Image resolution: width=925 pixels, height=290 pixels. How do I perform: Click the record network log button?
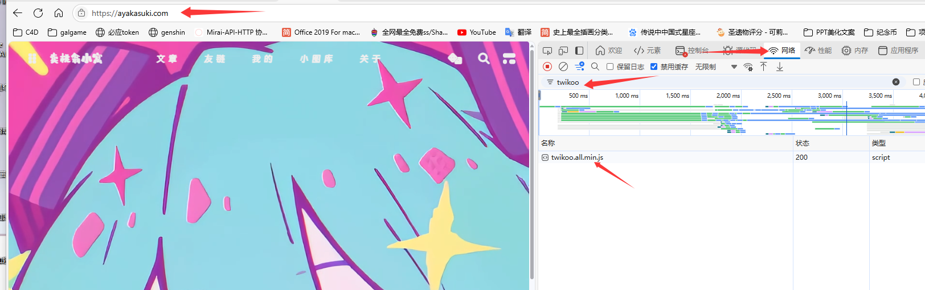point(547,67)
